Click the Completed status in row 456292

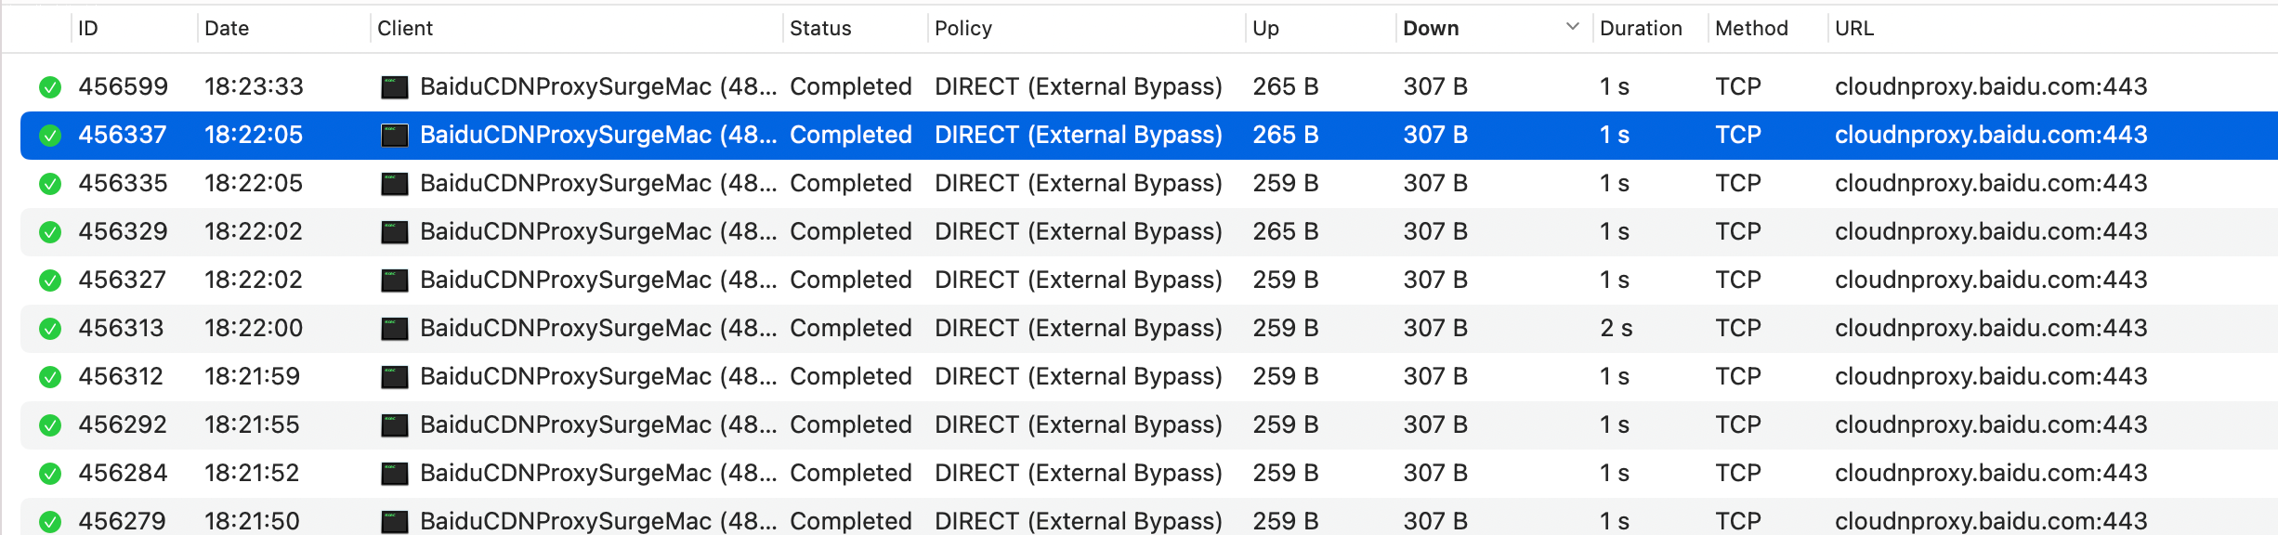[851, 424]
